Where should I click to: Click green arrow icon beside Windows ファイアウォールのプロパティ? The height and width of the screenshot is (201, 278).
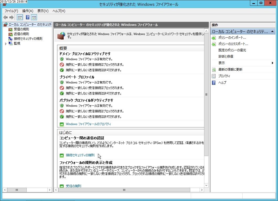pos(62,124)
